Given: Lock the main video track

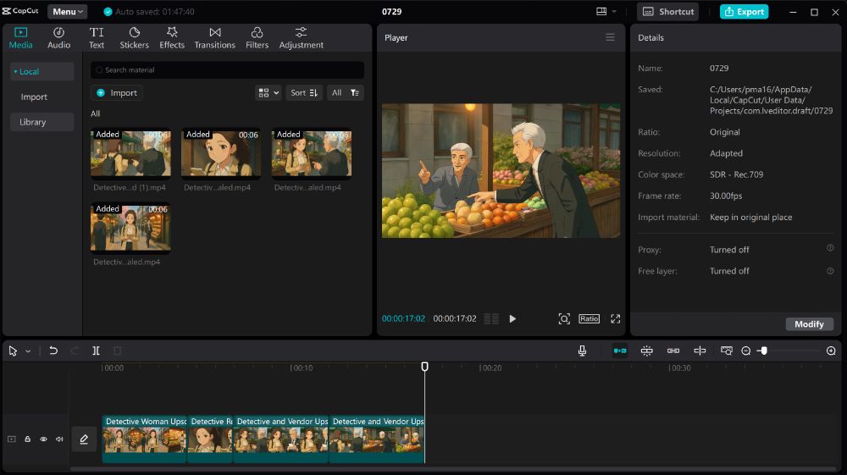Looking at the screenshot, I should coord(28,439).
